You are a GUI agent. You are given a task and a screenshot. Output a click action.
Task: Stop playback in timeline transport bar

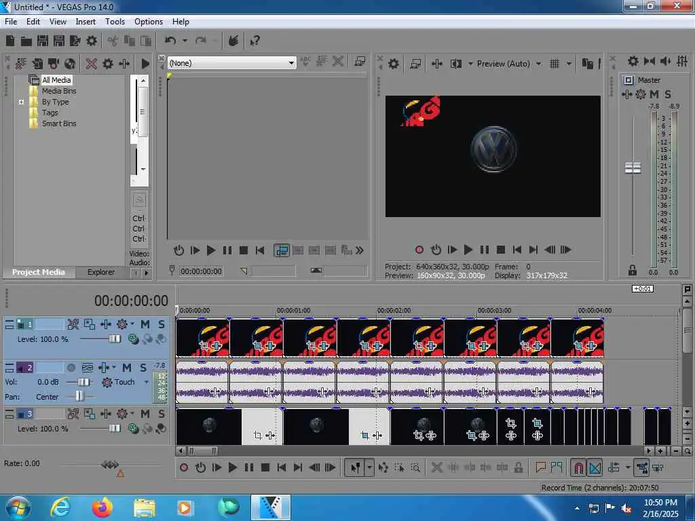point(265,467)
